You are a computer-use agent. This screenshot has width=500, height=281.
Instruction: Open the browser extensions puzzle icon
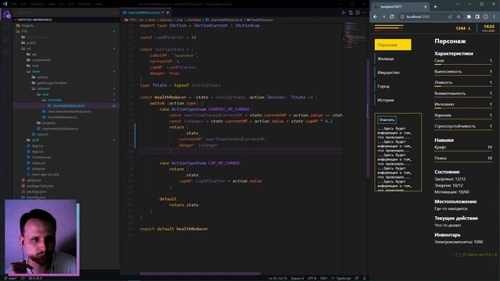pyautogui.click(x=469, y=16)
